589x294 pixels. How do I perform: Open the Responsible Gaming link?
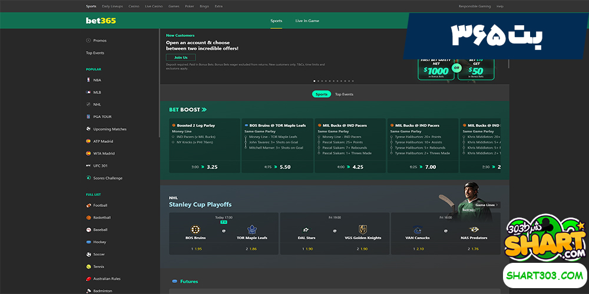474,6
